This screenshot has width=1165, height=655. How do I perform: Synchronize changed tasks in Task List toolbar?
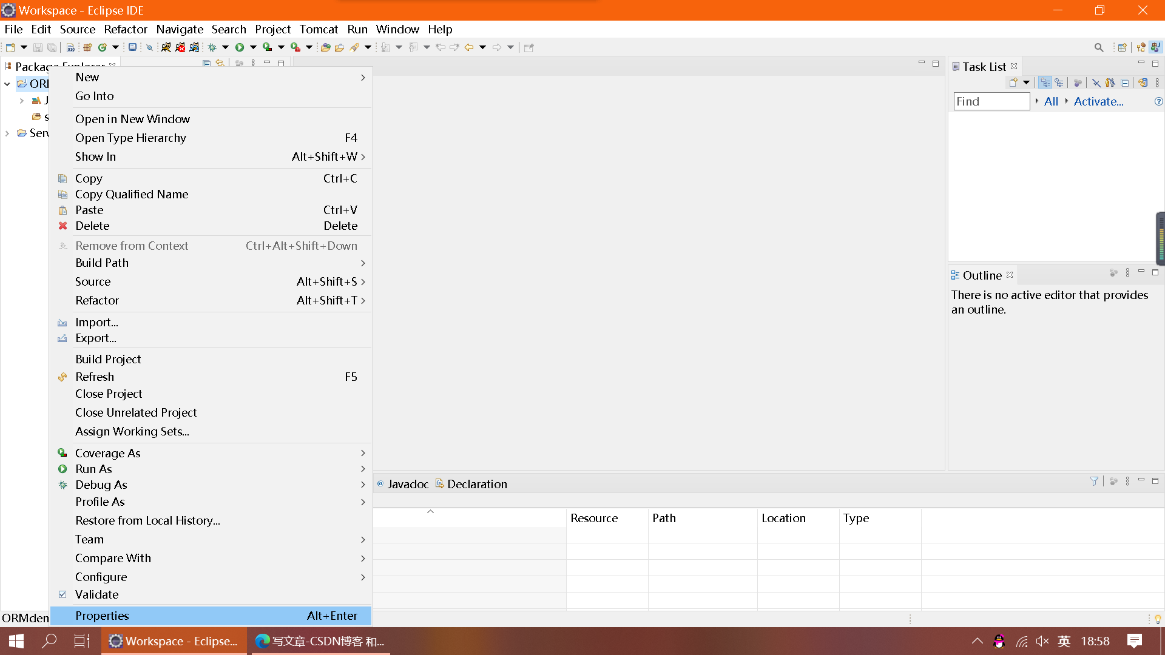(x=1143, y=82)
